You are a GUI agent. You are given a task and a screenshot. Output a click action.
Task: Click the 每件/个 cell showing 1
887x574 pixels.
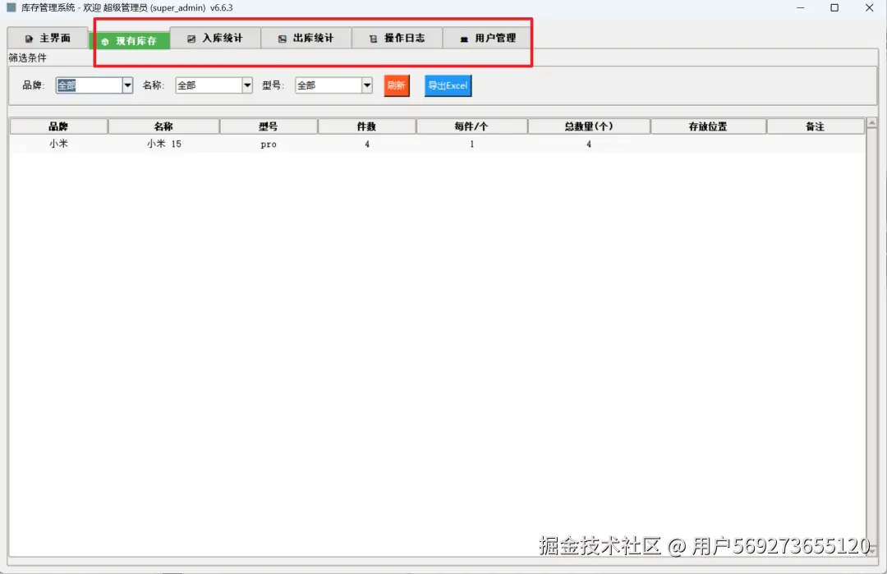click(x=471, y=145)
